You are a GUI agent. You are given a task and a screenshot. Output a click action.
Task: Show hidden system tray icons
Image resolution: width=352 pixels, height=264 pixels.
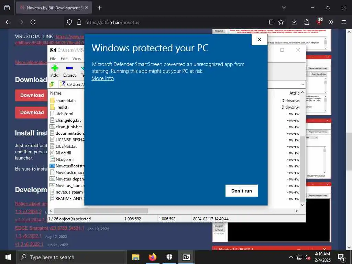pos(291,257)
